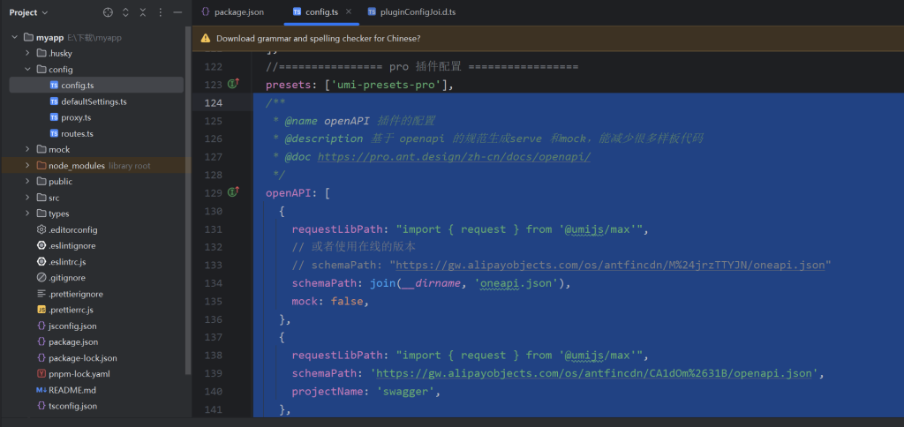Viewport: 904px width, 427px height.
Task: Expand the src folder
Action: point(27,198)
